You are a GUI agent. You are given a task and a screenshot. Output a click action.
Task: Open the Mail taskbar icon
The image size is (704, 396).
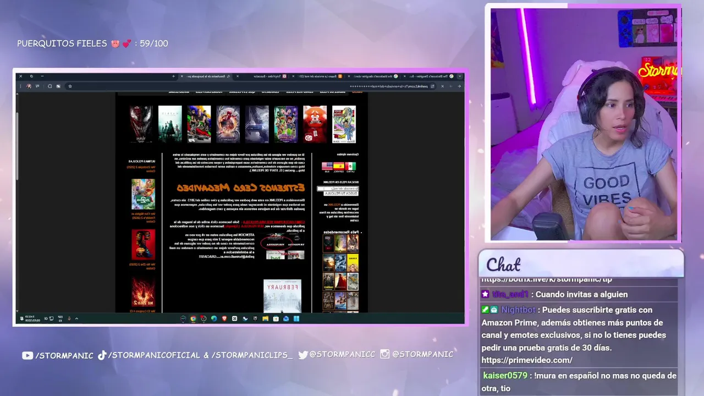coord(286,318)
